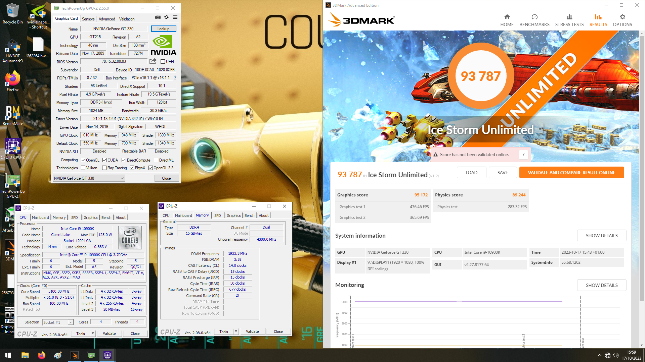Open Firefox desktop shortcut
The width and height of the screenshot is (645, 362).
12,81
